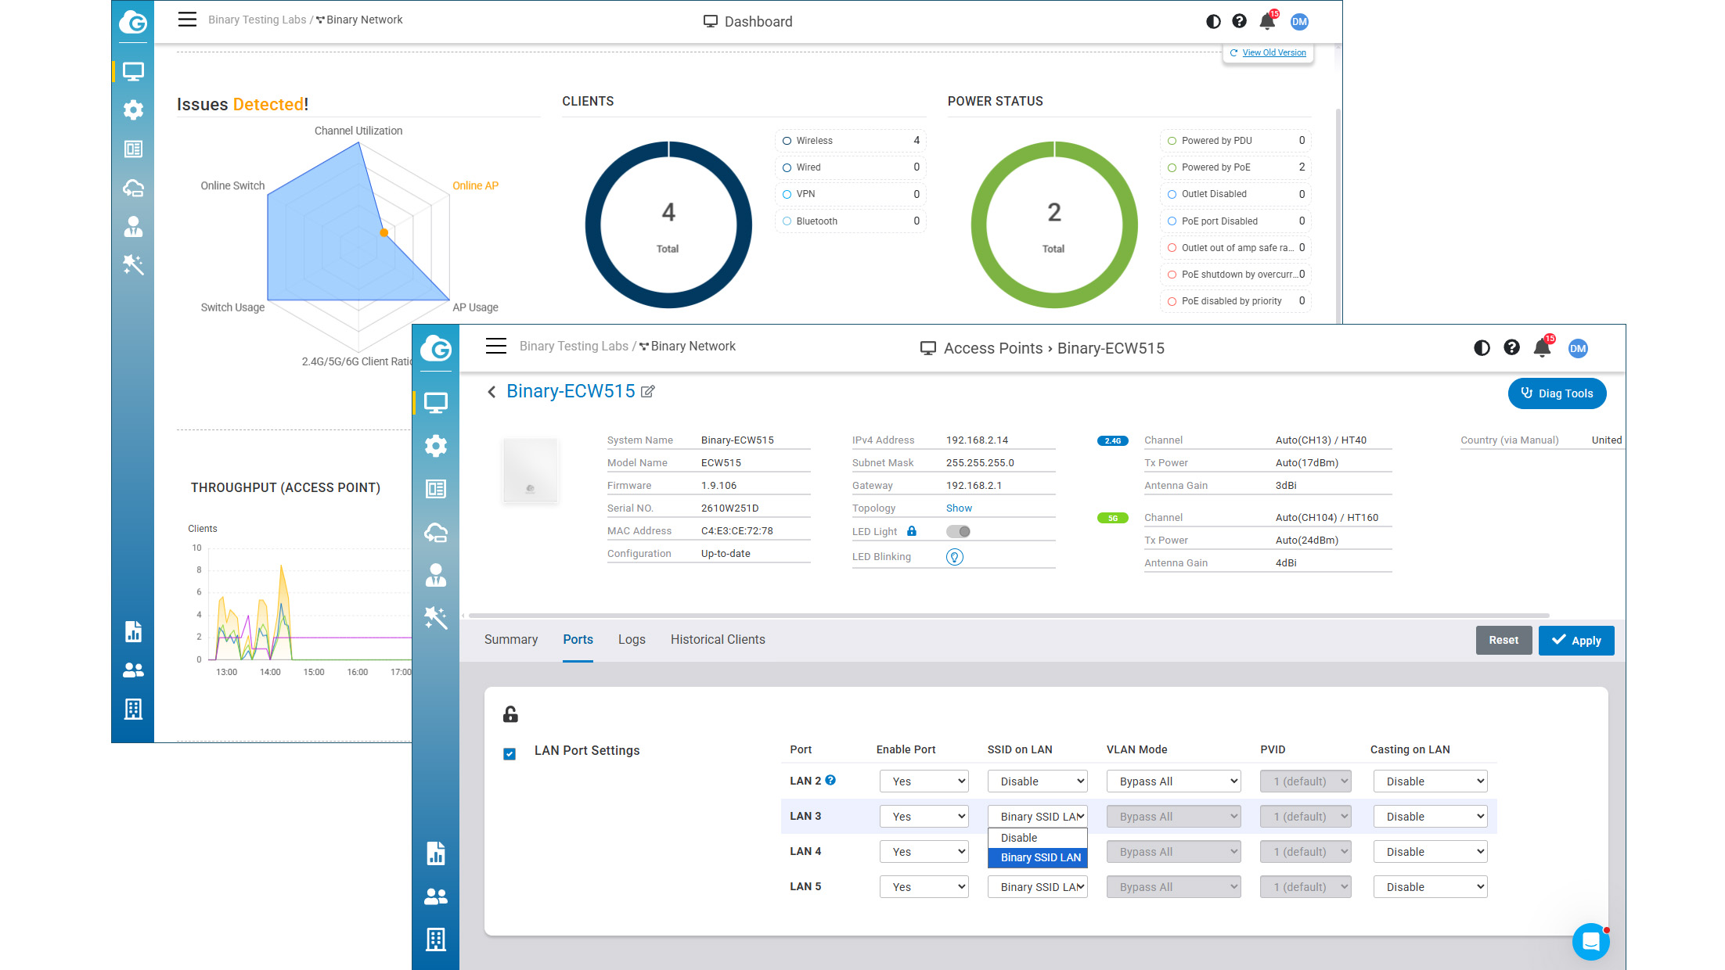Screen dimensions: 1725x970
Task: Open team members icon in Dashboard sidebar
Action: coord(133,670)
